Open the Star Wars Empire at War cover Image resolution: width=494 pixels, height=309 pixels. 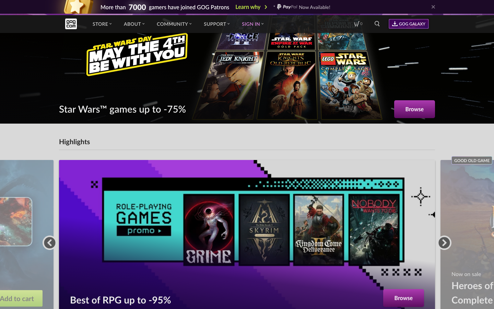tap(292, 41)
